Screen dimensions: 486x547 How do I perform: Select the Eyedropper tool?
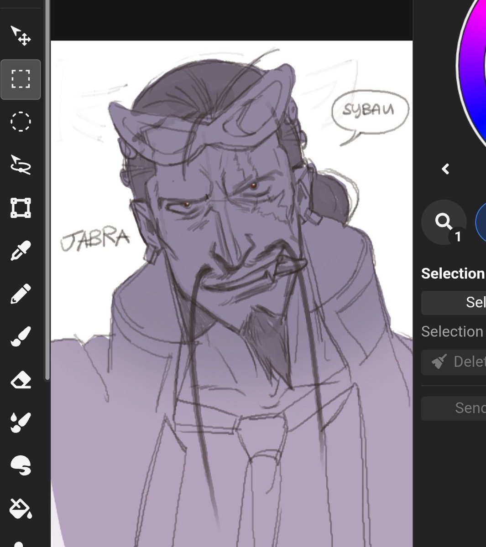pos(21,251)
